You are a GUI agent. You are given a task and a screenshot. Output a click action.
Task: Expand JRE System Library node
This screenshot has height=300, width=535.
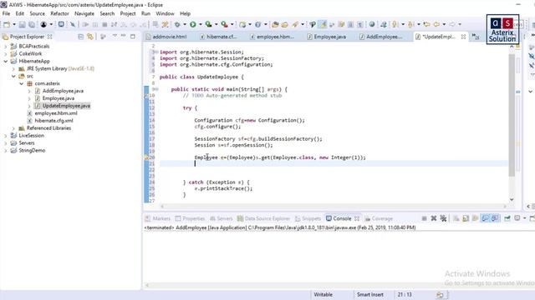coord(13,68)
